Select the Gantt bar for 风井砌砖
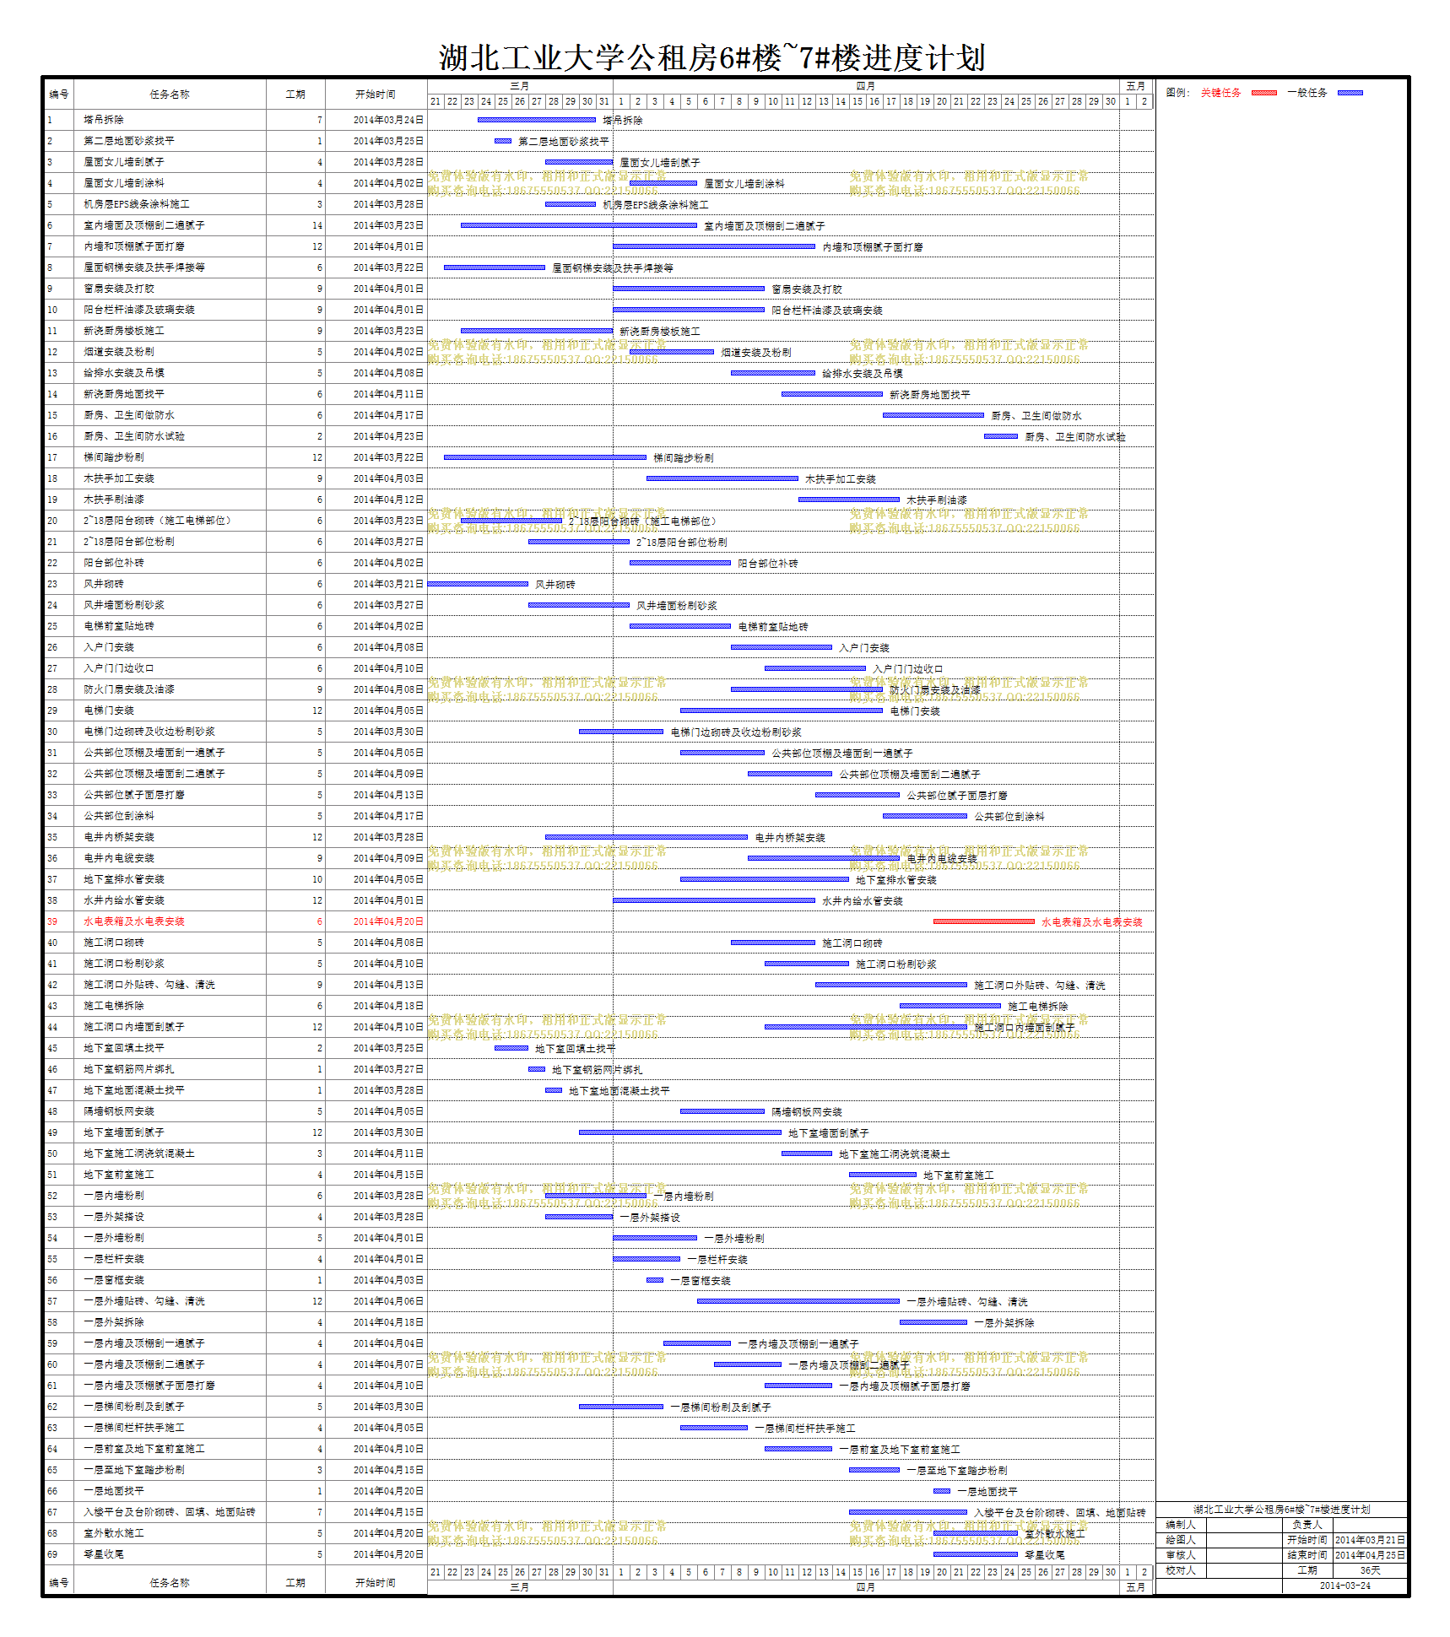 coord(478,584)
